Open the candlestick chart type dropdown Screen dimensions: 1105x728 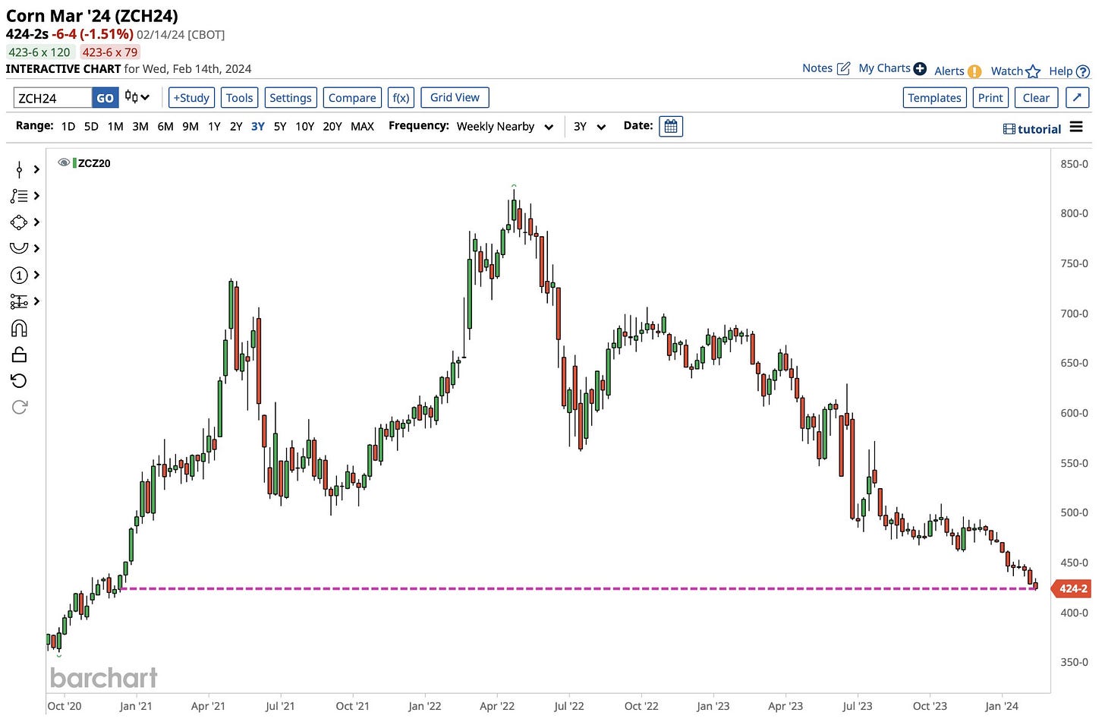(137, 97)
